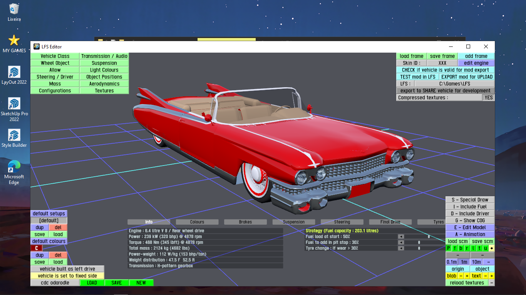Select the green b view button
Screen dimensions: 526x295
click(461, 248)
